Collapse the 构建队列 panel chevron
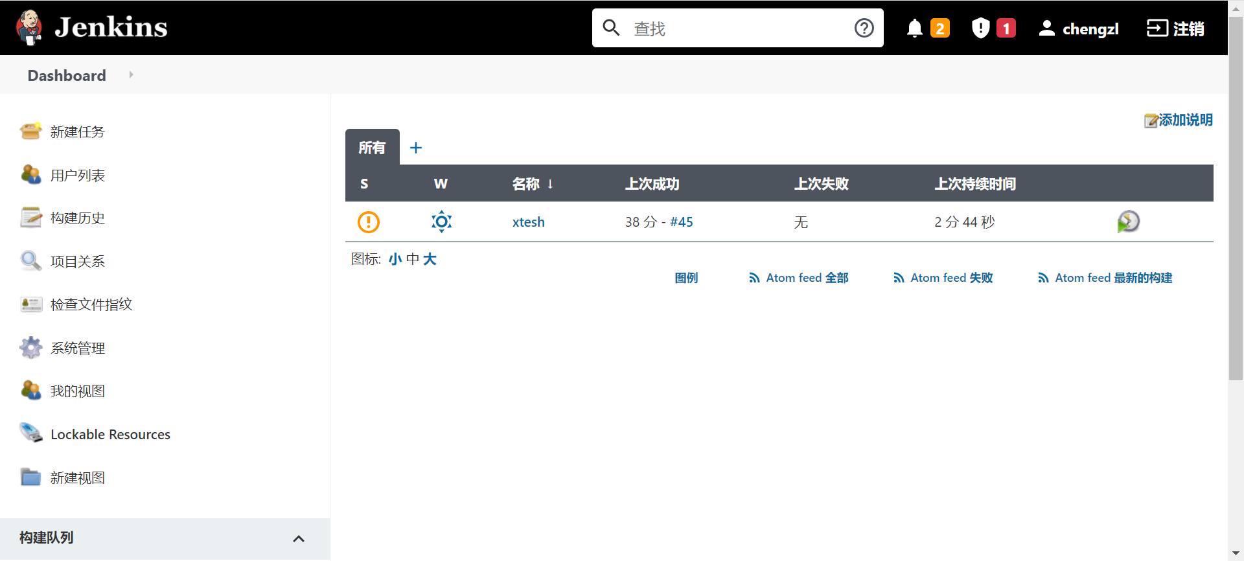1244x561 pixels. (299, 538)
